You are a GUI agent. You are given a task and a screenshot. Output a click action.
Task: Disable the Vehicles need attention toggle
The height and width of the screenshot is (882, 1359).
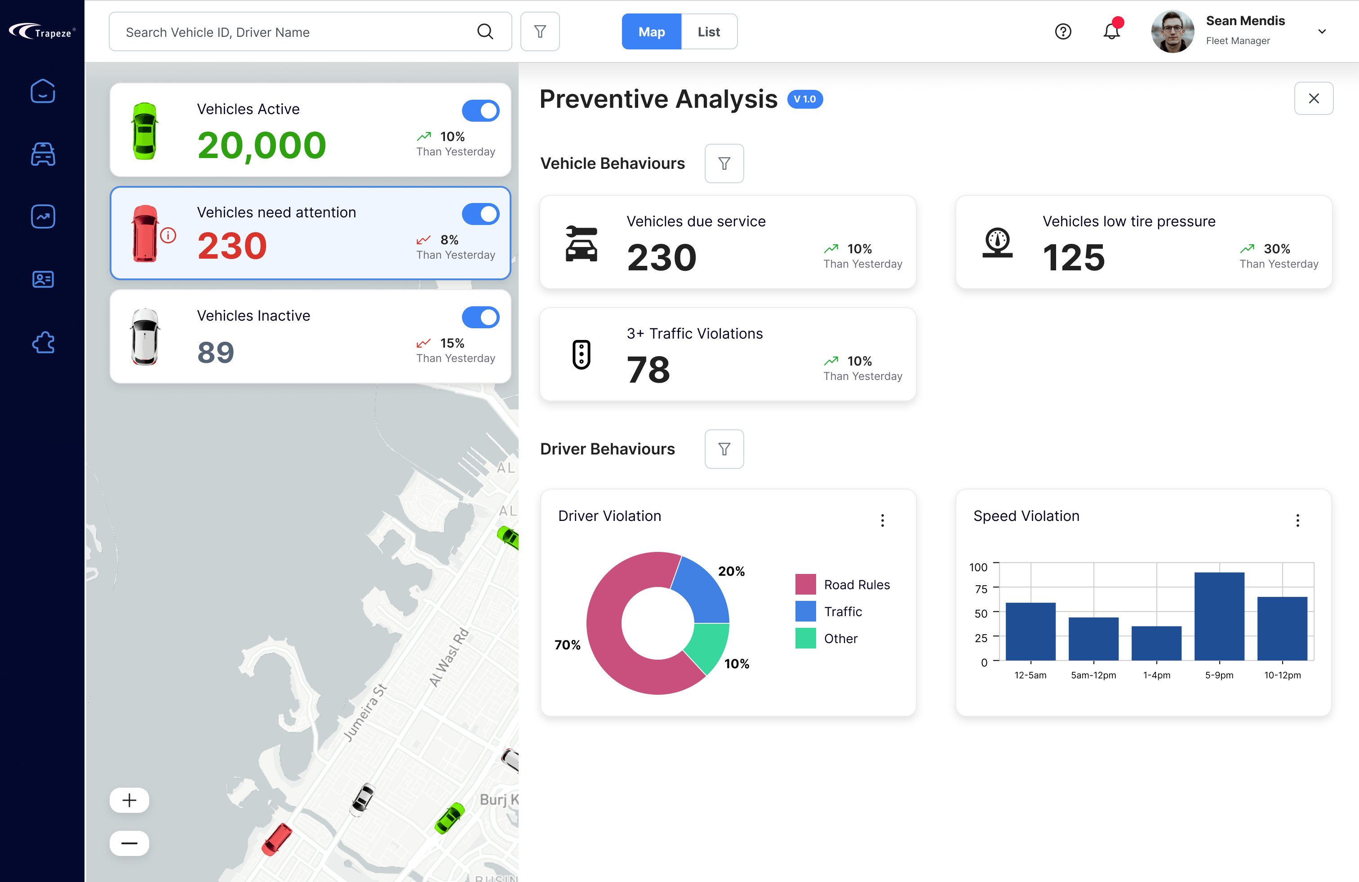[481, 214]
